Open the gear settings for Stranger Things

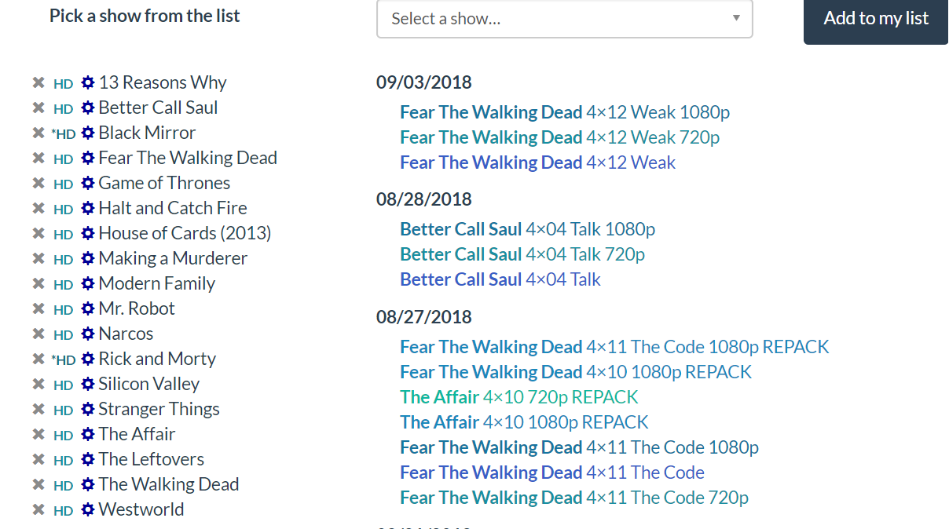click(x=88, y=410)
